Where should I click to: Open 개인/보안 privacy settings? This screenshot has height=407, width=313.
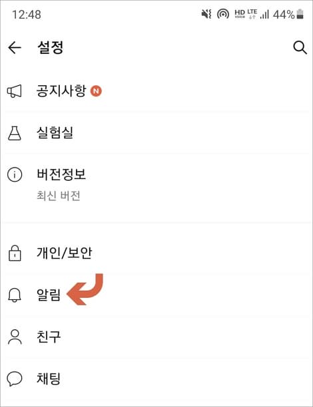click(x=156, y=253)
